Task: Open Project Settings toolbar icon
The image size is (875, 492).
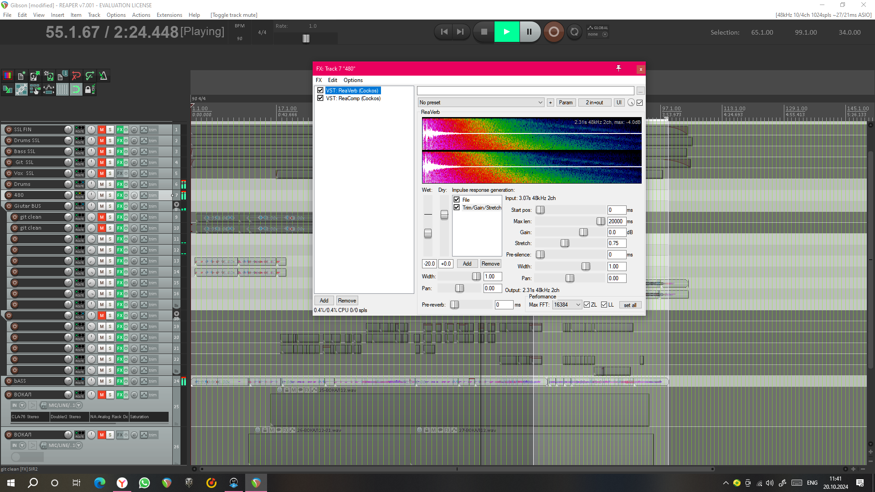Action: coord(62,76)
